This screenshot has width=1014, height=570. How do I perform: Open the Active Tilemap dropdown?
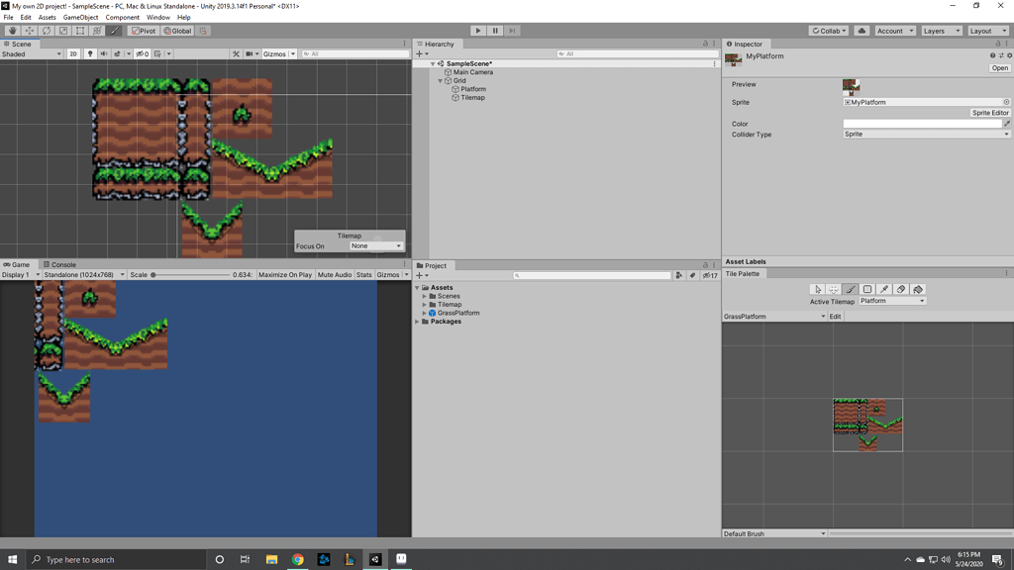coord(891,298)
